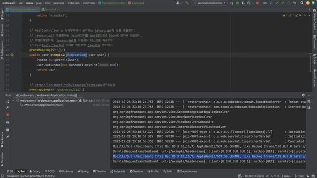Open the Profiler tool window tab
Viewport: 317px width, 178px height.
click(153, 171)
